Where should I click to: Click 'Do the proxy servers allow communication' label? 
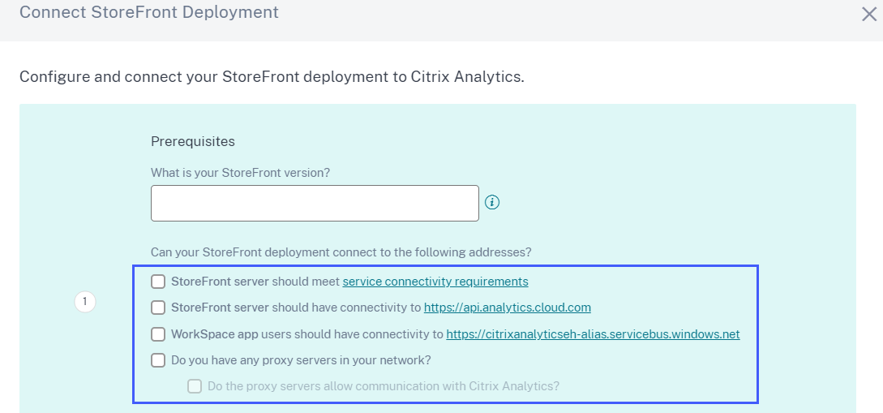(x=384, y=386)
